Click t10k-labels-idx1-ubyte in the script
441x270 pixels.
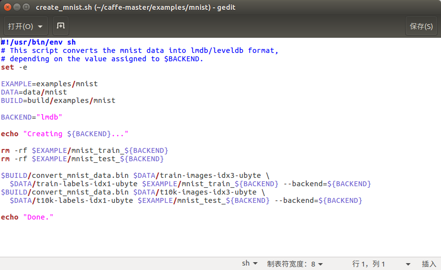tap(85, 200)
